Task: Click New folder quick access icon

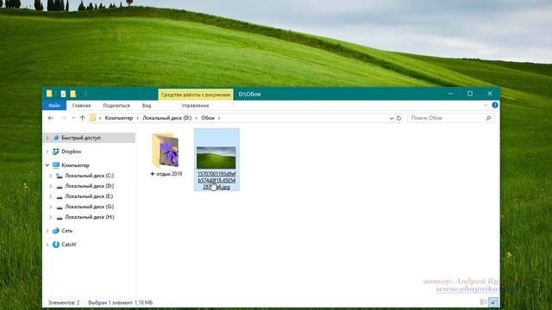Action: [72, 94]
